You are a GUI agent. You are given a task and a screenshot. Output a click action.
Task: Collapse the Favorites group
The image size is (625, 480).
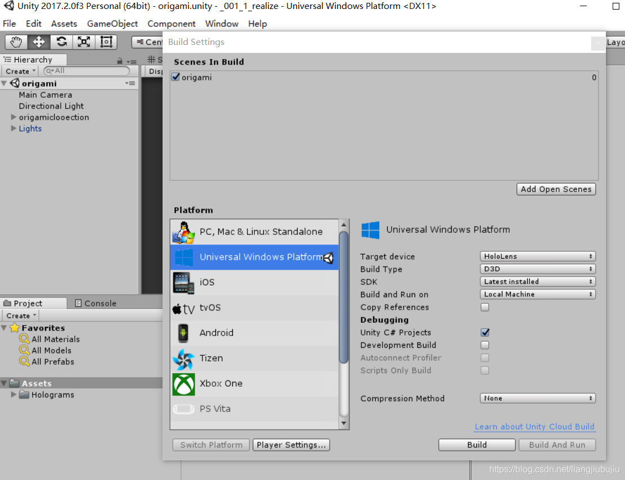click(4, 328)
